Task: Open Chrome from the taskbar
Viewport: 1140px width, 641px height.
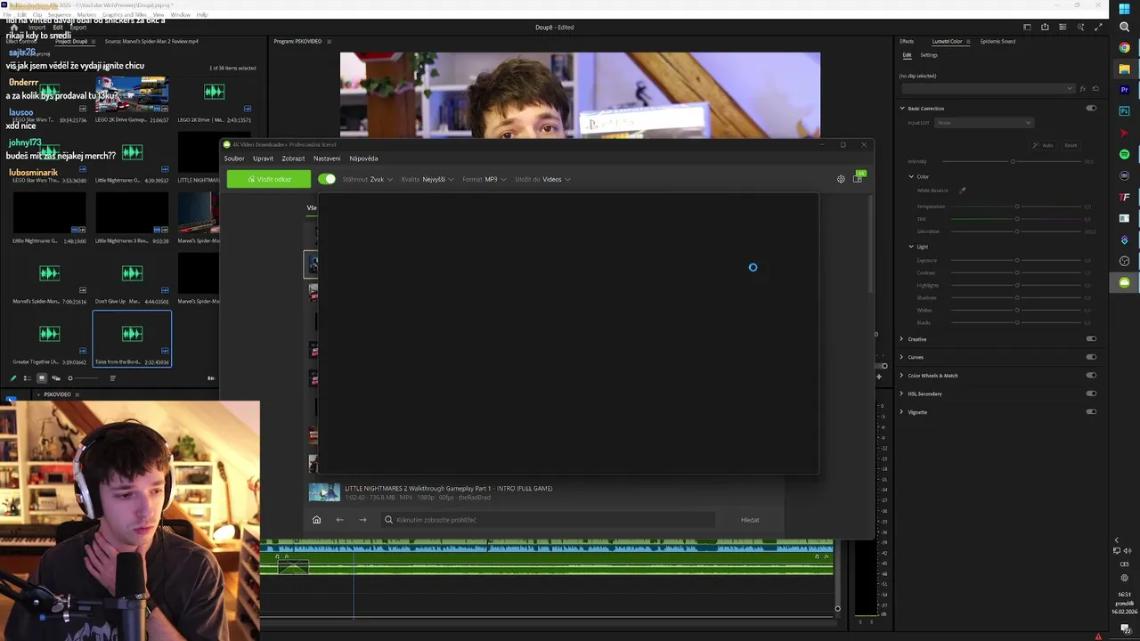Action: point(1125,48)
